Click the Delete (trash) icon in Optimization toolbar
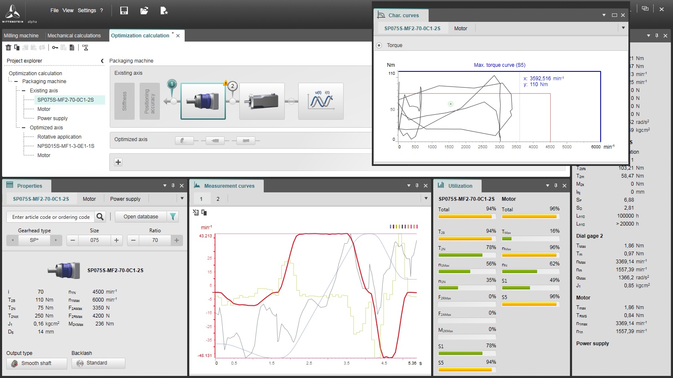Viewport: 673px width, 378px height. click(x=8, y=47)
